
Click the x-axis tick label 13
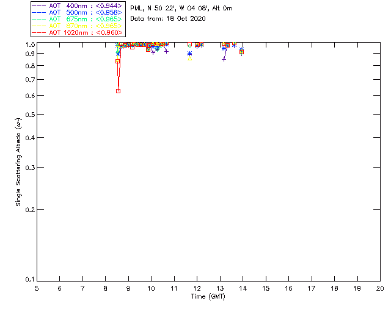220,288
